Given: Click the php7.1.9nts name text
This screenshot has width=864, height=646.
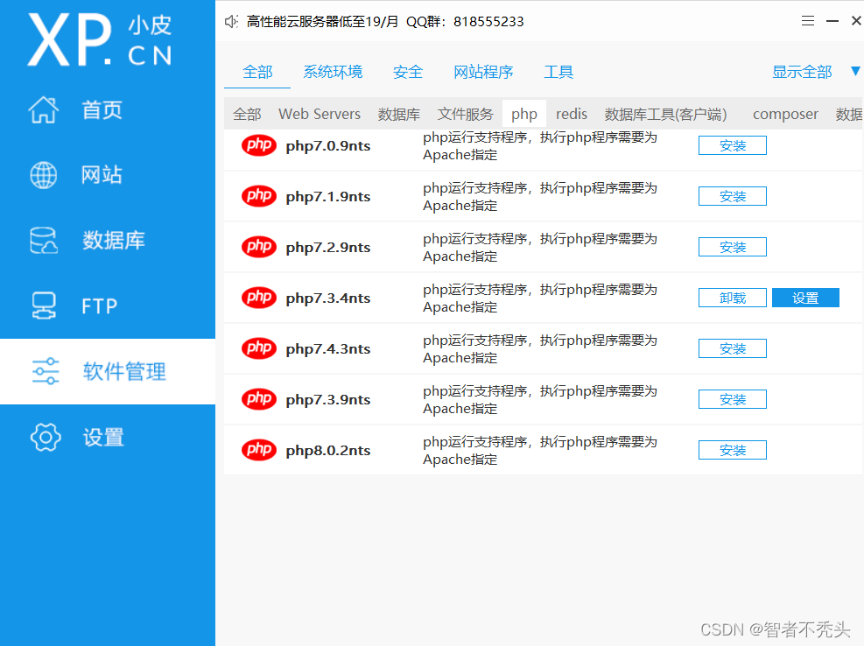Looking at the screenshot, I should (x=328, y=197).
